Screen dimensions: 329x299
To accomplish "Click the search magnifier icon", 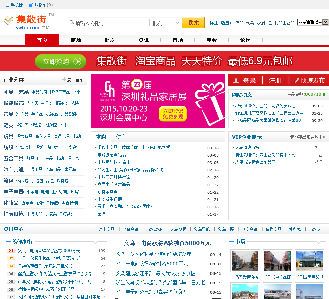I will [x=72, y=22].
